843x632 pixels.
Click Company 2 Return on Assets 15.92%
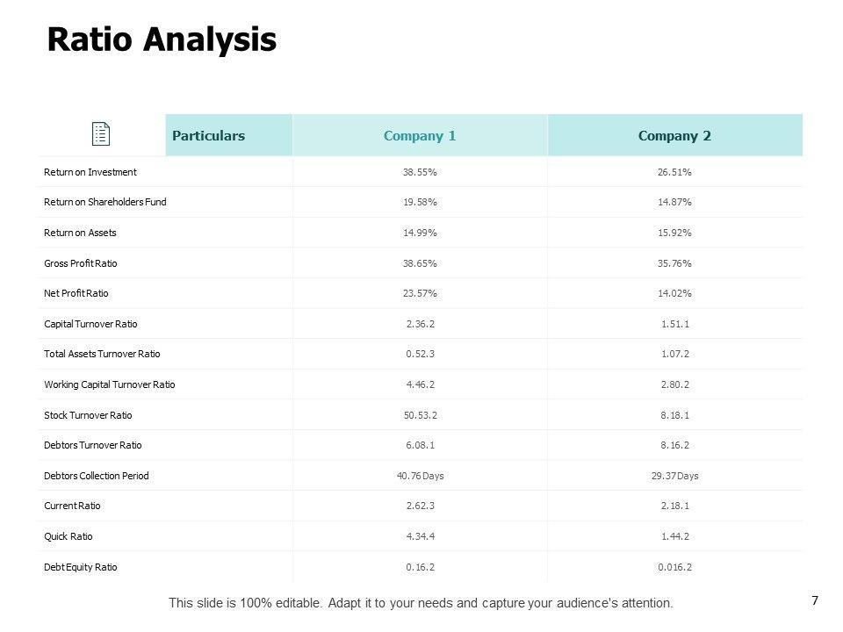coord(674,233)
